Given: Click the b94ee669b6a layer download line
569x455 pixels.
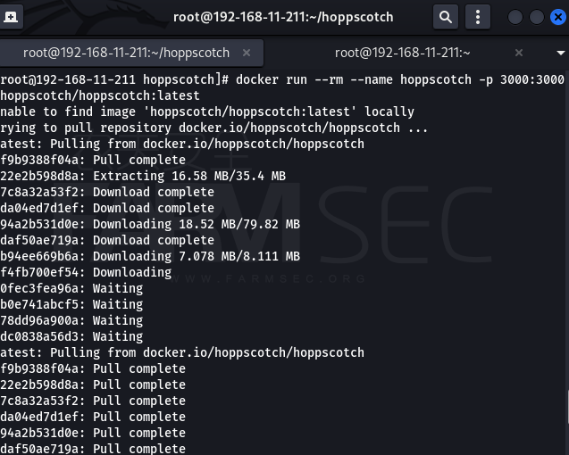Looking at the screenshot, I should tap(150, 256).
